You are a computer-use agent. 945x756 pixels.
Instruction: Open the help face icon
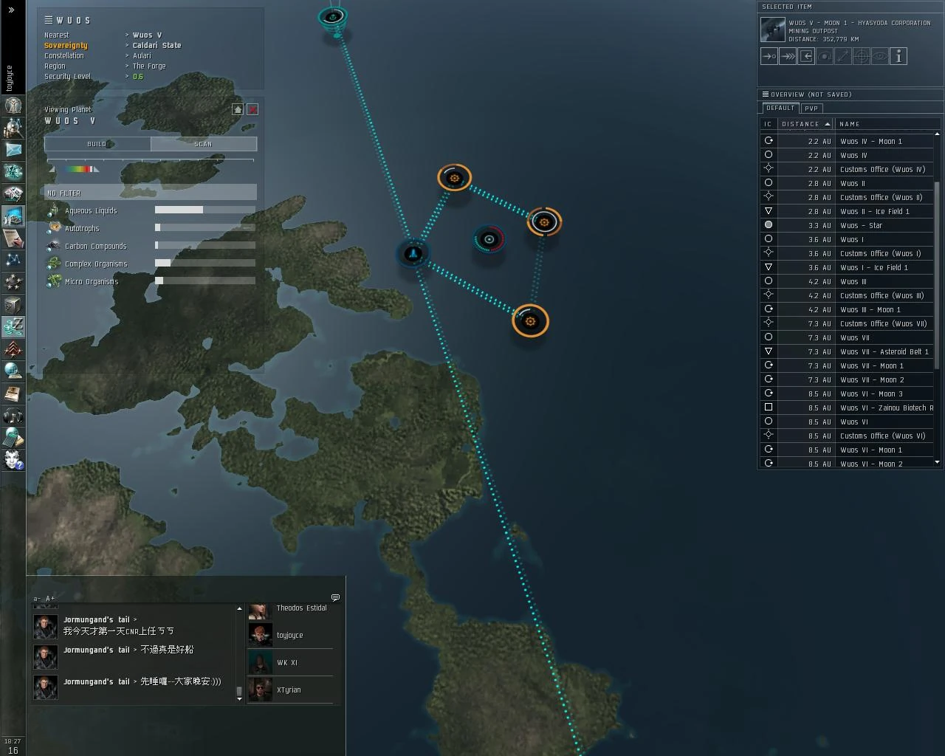(13, 459)
